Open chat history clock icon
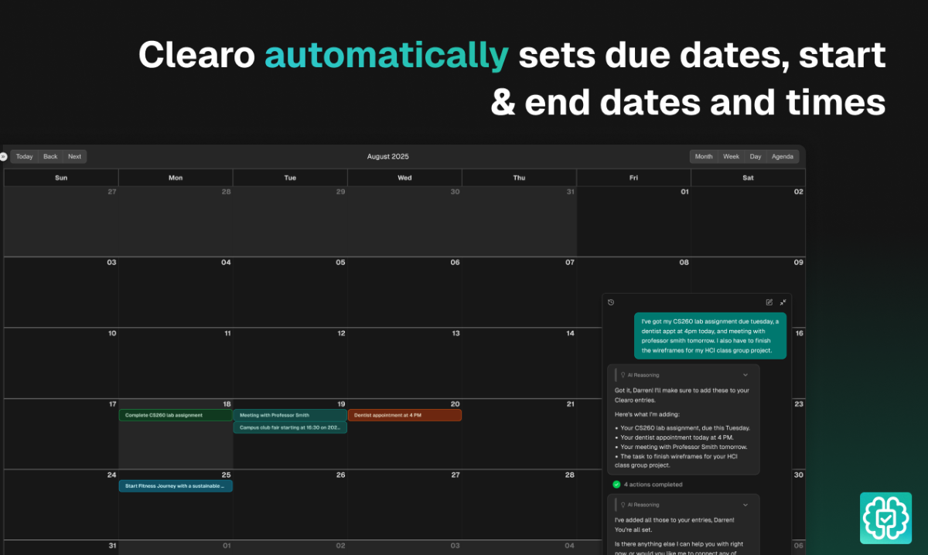928x555 pixels. 611,302
